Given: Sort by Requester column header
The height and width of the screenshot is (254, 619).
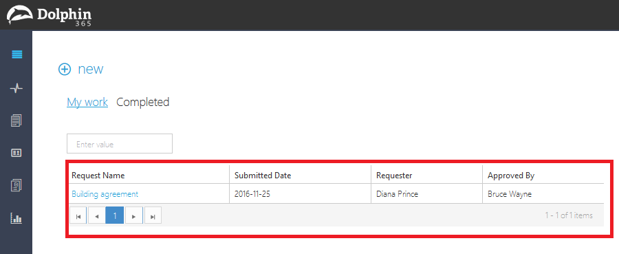Looking at the screenshot, I should (426, 176).
